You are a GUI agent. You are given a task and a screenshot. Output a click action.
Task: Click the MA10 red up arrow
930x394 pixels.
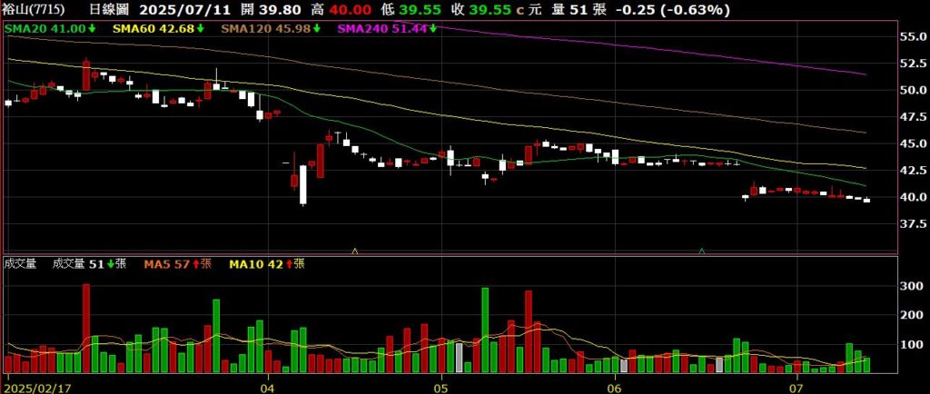point(286,264)
